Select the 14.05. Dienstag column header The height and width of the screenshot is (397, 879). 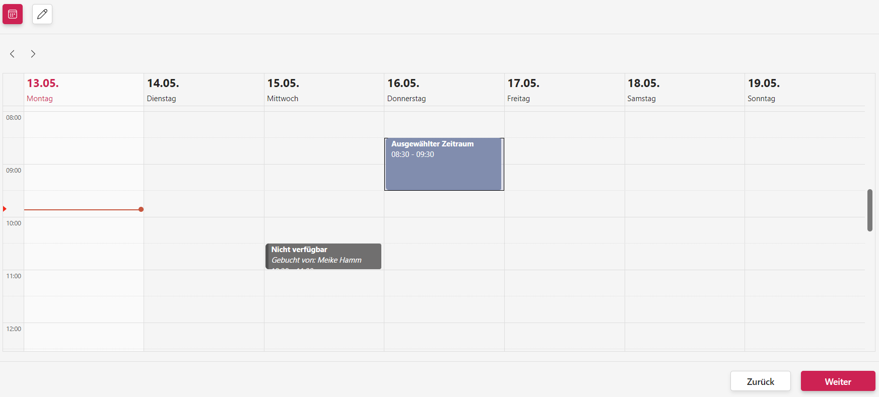click(x=204, y=90)
